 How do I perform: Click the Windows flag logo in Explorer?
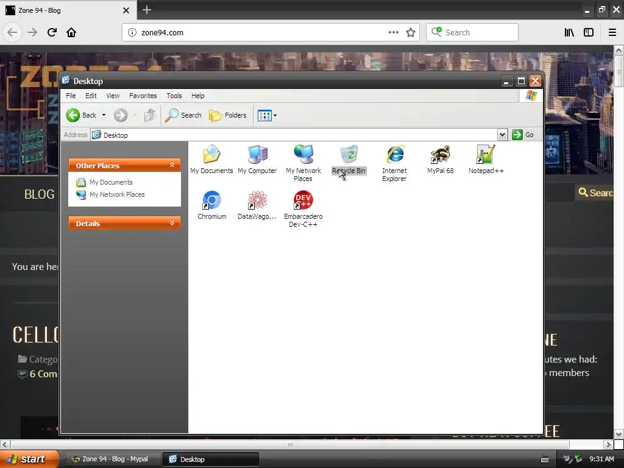coord(531,96)
